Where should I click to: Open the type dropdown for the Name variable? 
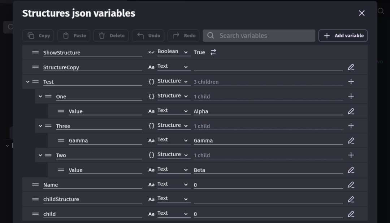point(173,184)
